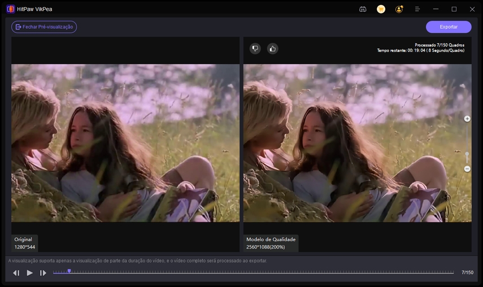Screen dimensions: 483x287
Task: Step forward to next frame
Action: (x=43, y=273)
